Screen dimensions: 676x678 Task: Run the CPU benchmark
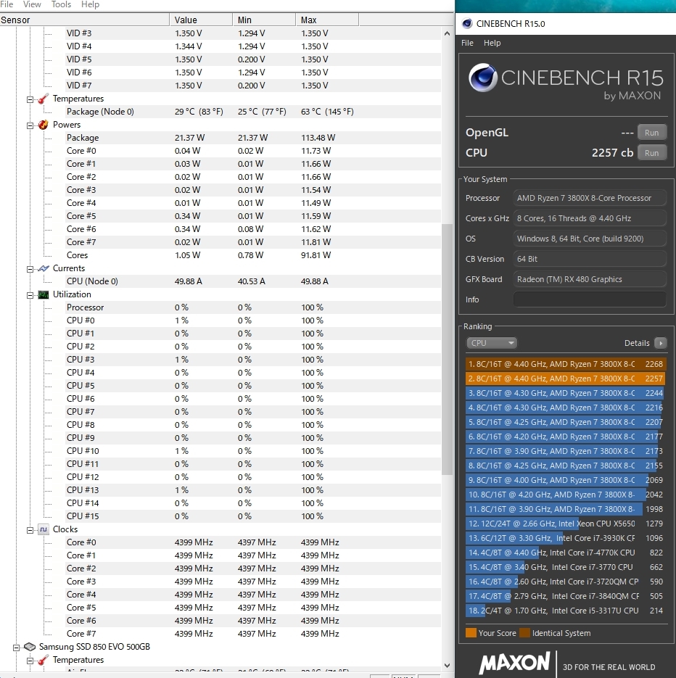tap(652, 152)
